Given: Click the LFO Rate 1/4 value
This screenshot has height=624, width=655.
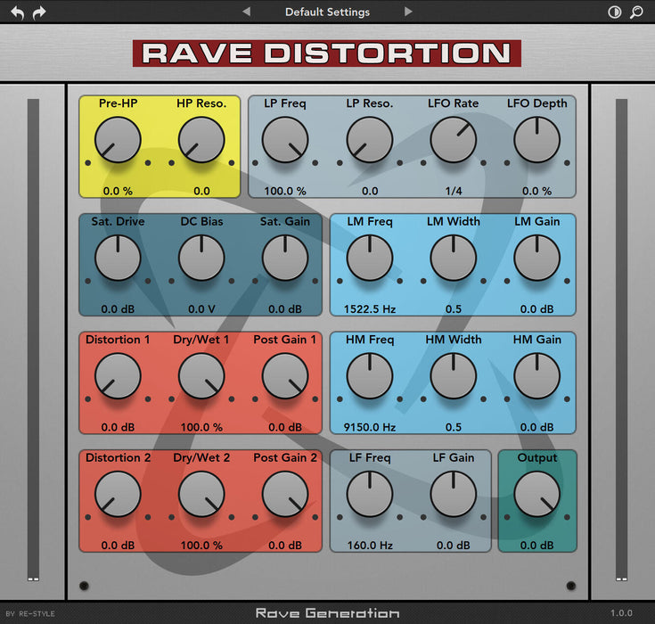Looking at the screenshot, I should point(454,191).
